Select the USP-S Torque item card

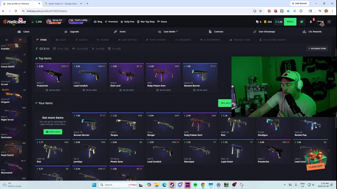click(126, 125)
